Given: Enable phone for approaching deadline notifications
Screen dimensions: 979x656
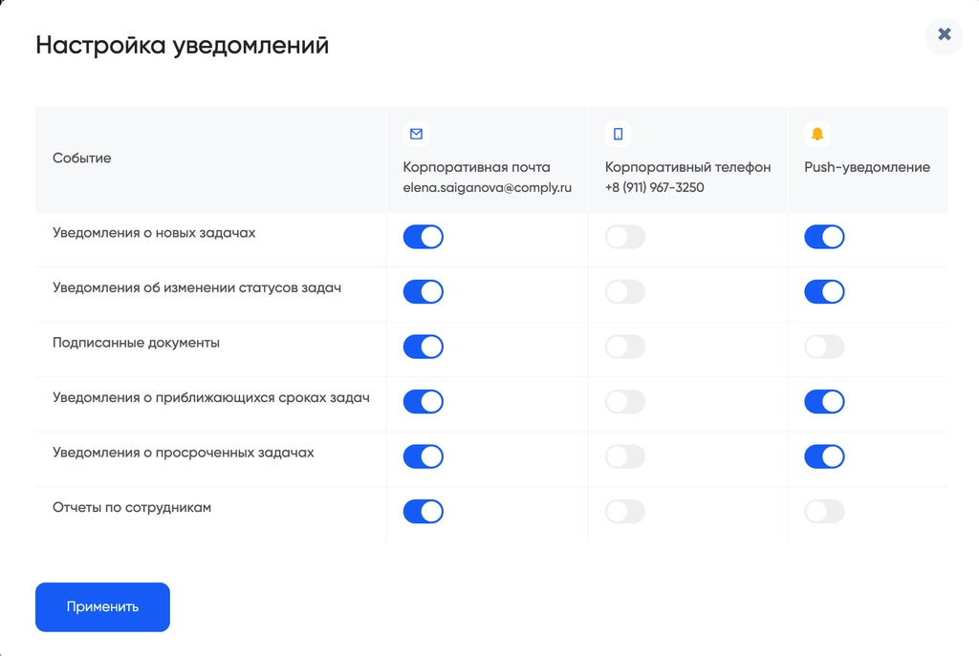Looking at the screenshot, I should [x=625, y=401].
